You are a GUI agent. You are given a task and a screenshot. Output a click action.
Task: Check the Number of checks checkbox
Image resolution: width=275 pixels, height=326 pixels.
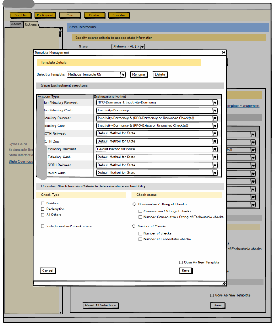click(140, 233)
